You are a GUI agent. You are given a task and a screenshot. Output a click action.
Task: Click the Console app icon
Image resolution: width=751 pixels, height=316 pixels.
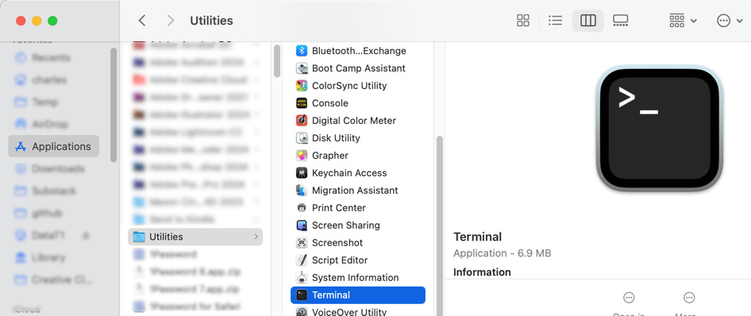pos(301,103)
